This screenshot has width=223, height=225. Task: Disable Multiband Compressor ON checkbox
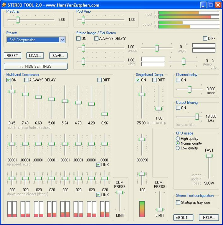(8, 80)
